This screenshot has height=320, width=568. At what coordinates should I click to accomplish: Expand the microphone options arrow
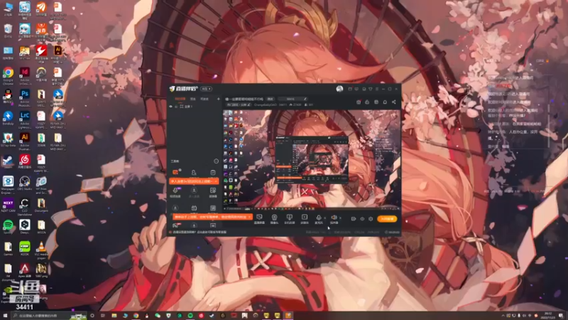point(325,218)
